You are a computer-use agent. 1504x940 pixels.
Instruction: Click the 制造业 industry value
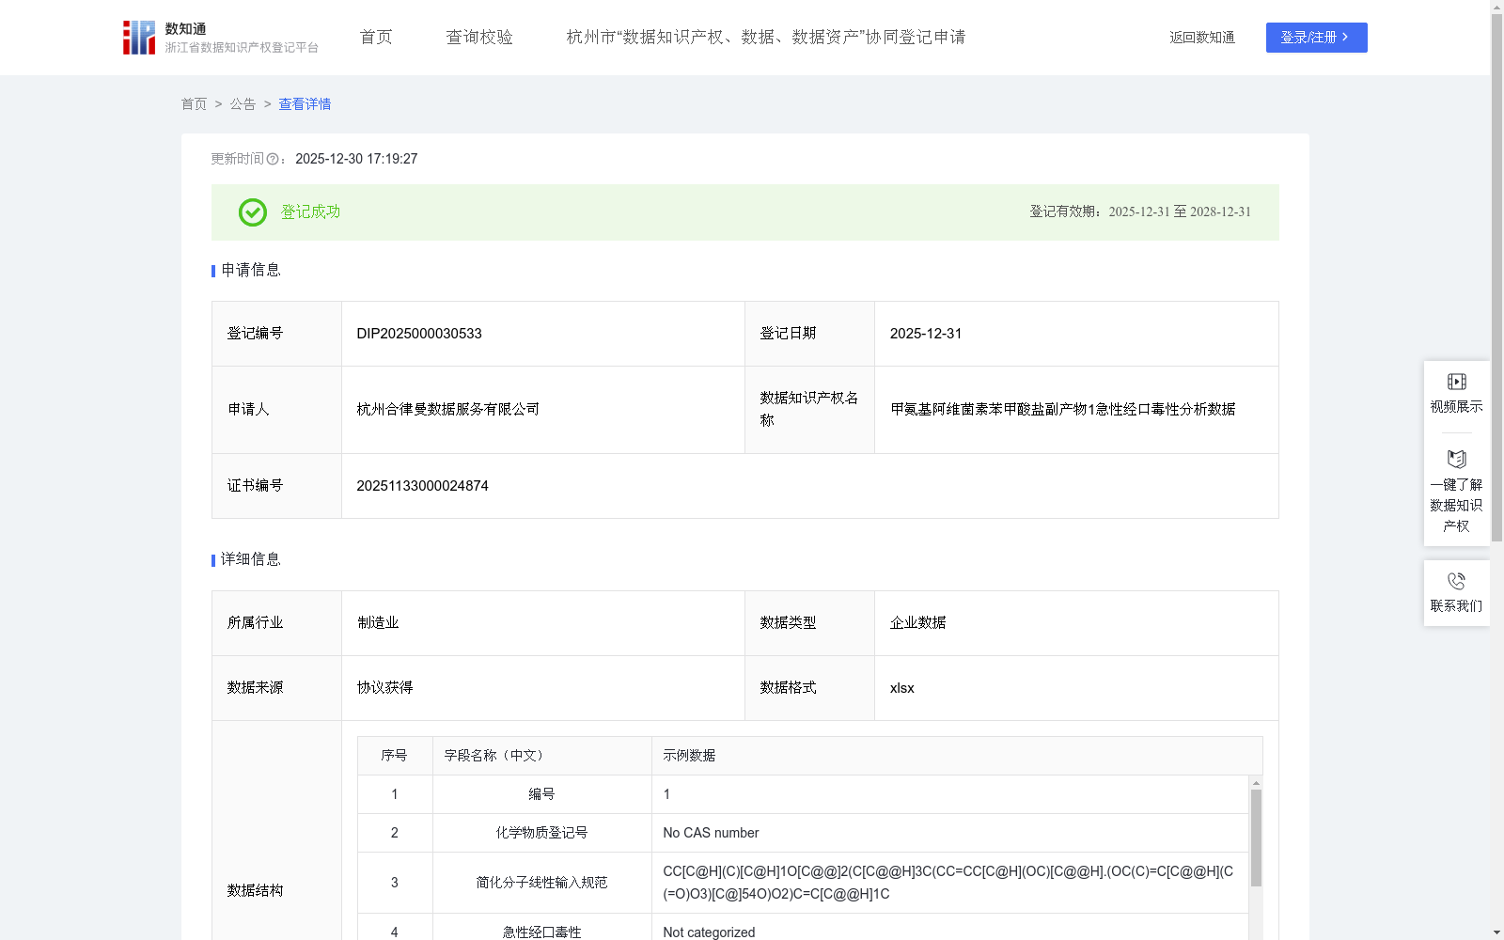point(378,623)
